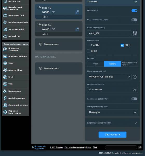Screen dimensions: 145x156
Task: Click the wireless connection sidebar icon
Action: pyautogui.click(x=5, y=49)
